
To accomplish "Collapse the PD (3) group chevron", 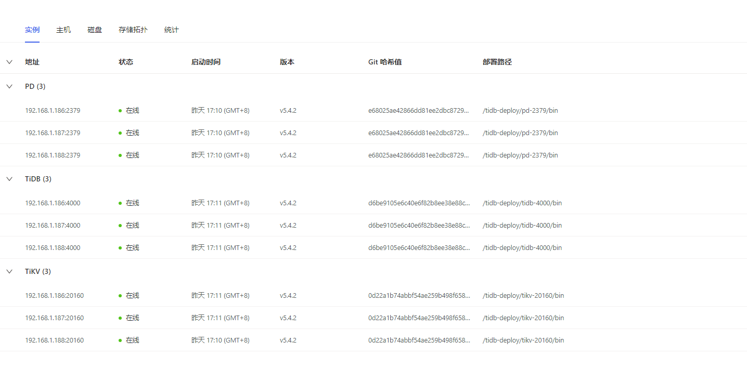I will point(9,86).
